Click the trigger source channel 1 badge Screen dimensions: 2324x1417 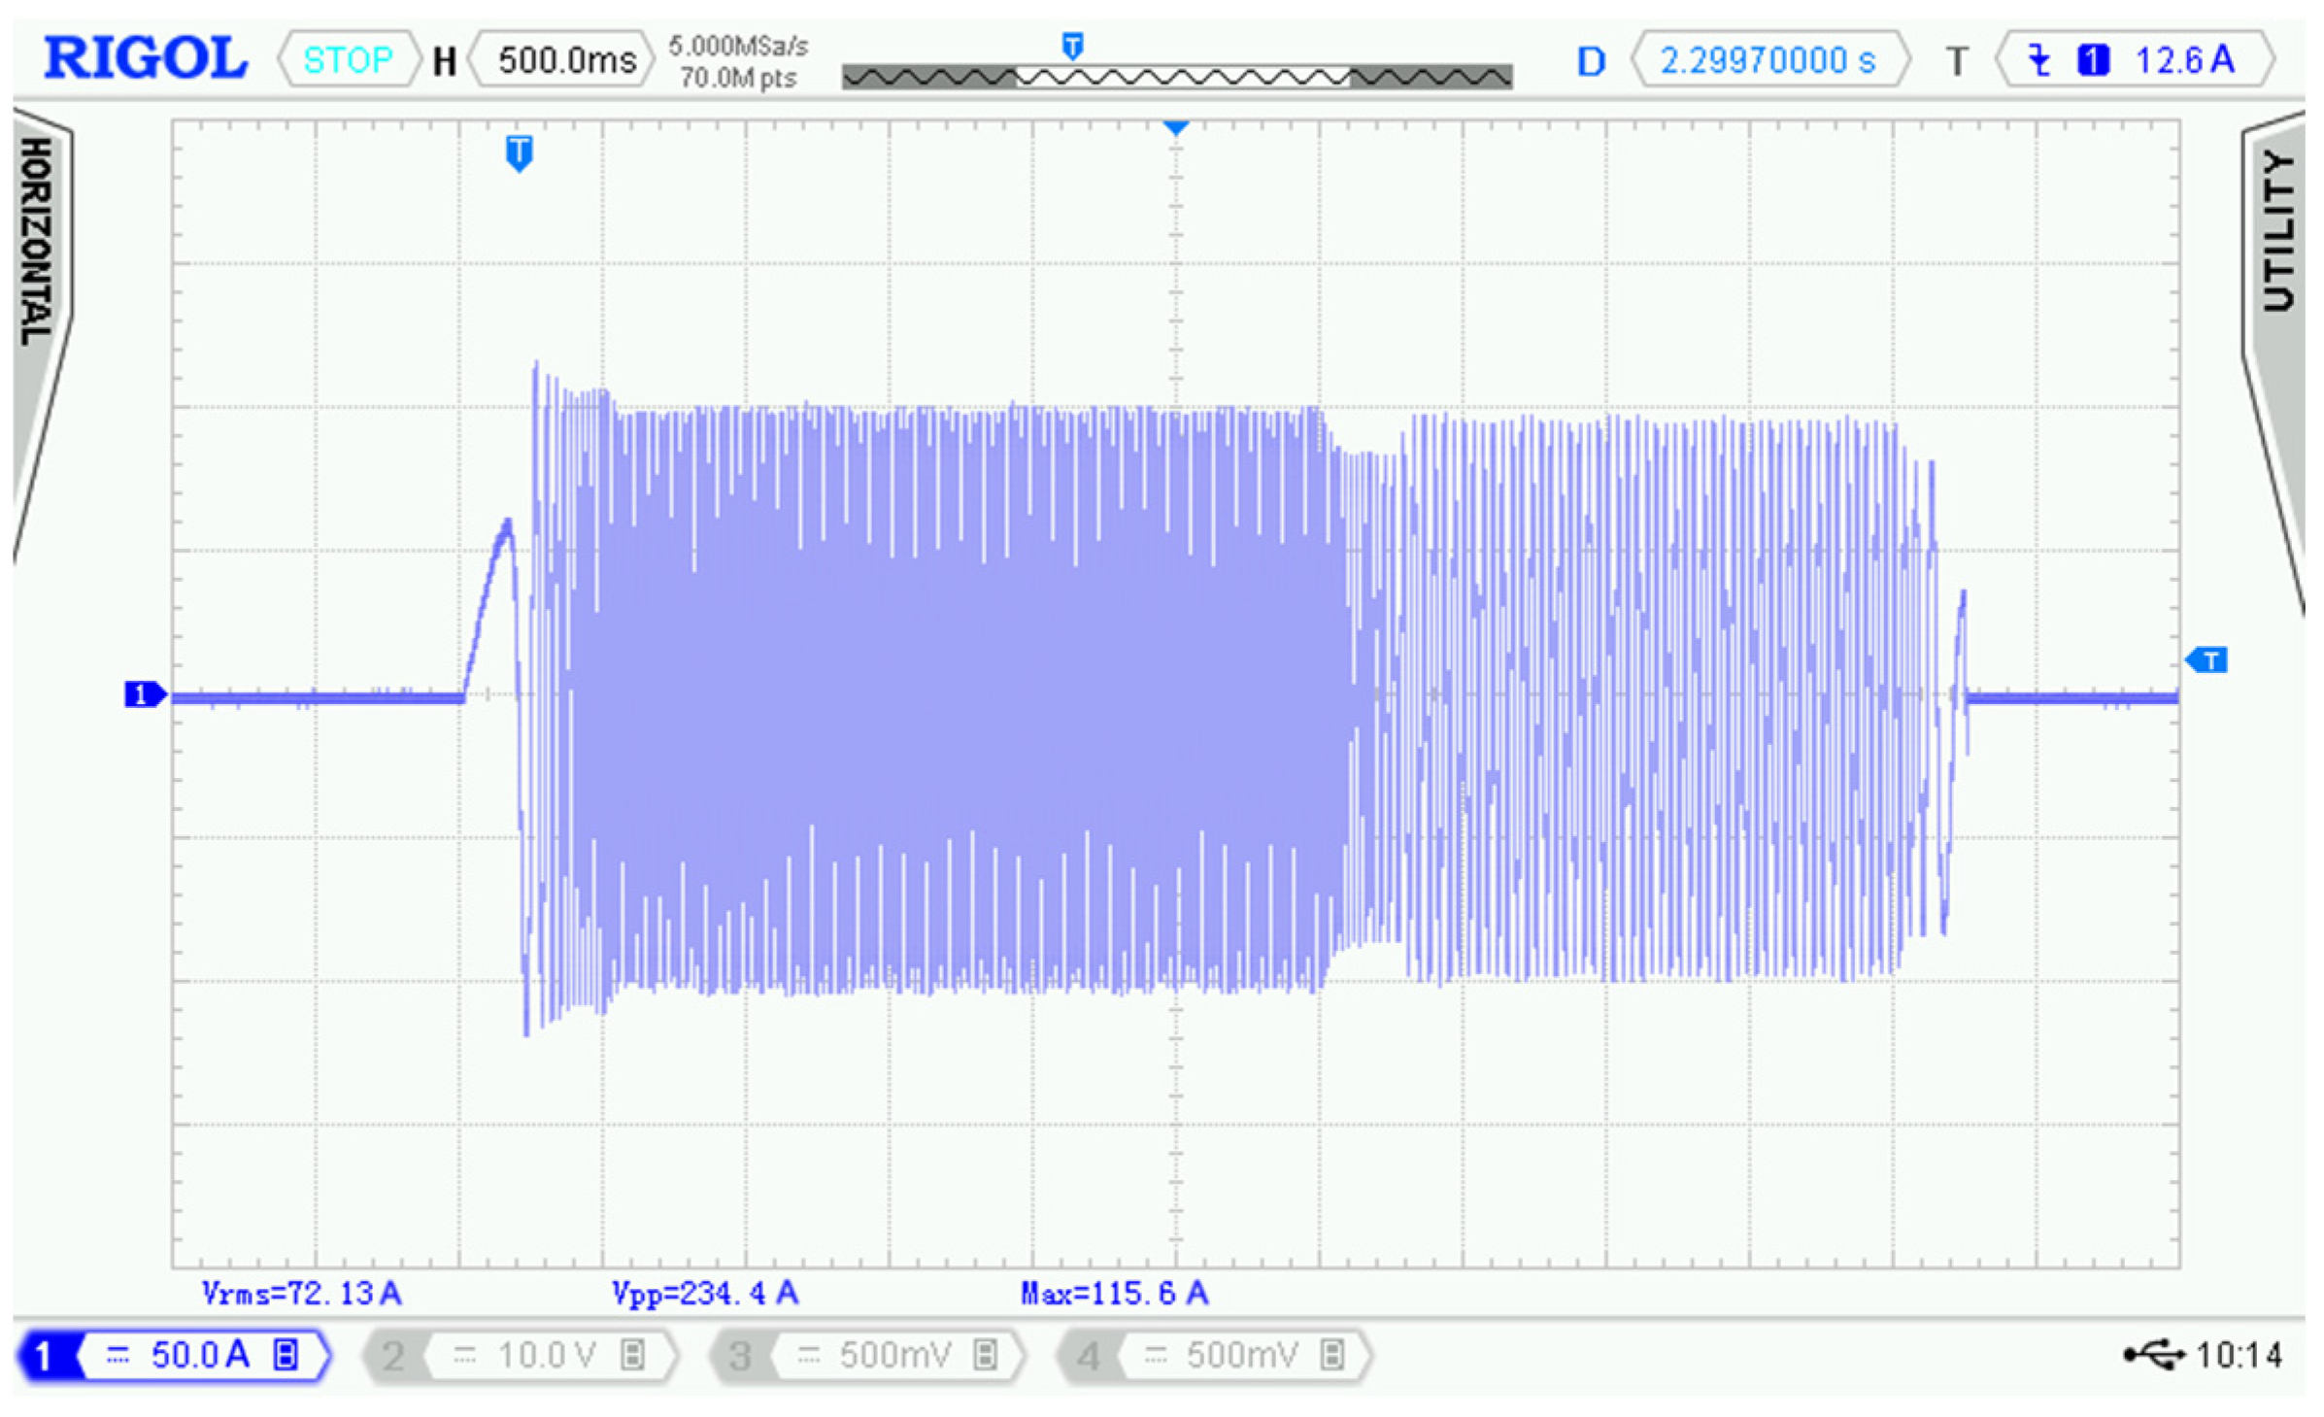click(x=2093, y=60)
